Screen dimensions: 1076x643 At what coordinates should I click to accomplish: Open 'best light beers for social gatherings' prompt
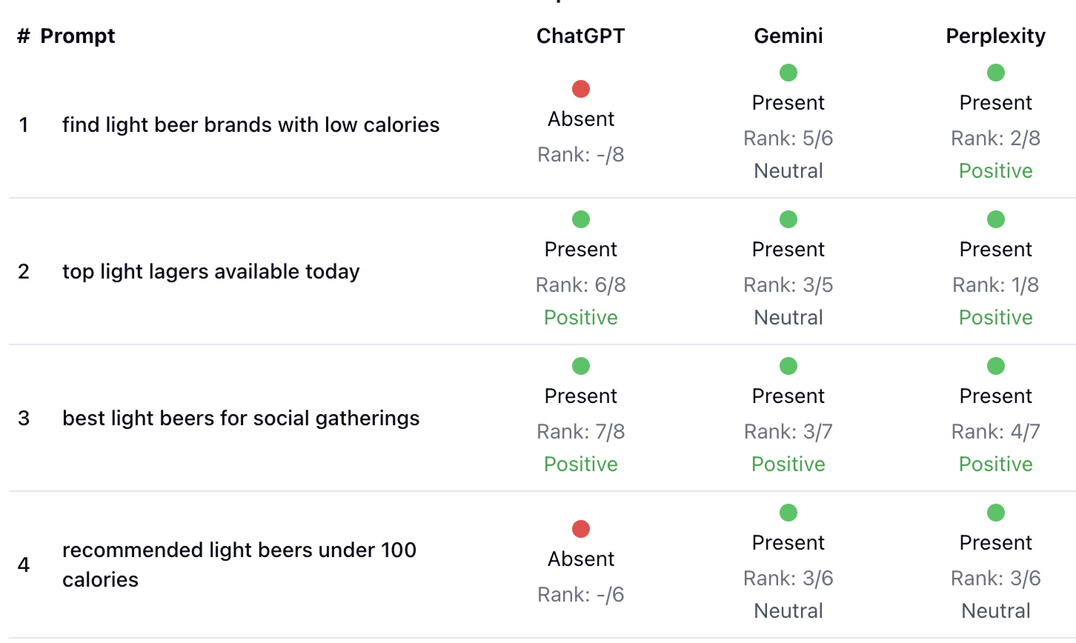click(241, 418)
